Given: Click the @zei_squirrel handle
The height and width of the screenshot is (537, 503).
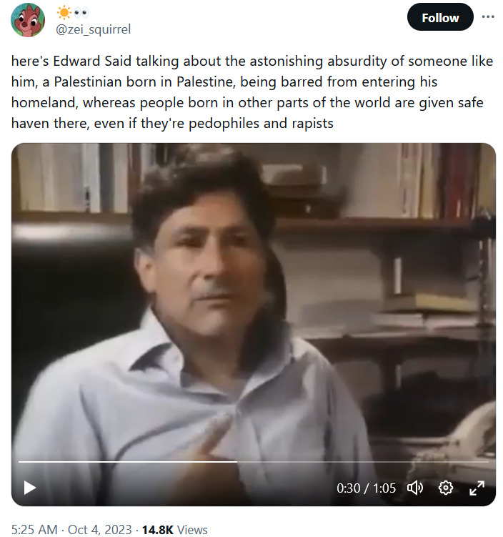Looking at the screenshot, I should point(93,29).
